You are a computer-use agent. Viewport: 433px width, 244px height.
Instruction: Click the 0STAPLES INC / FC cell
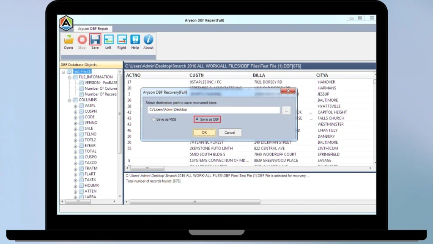point(206,82)
